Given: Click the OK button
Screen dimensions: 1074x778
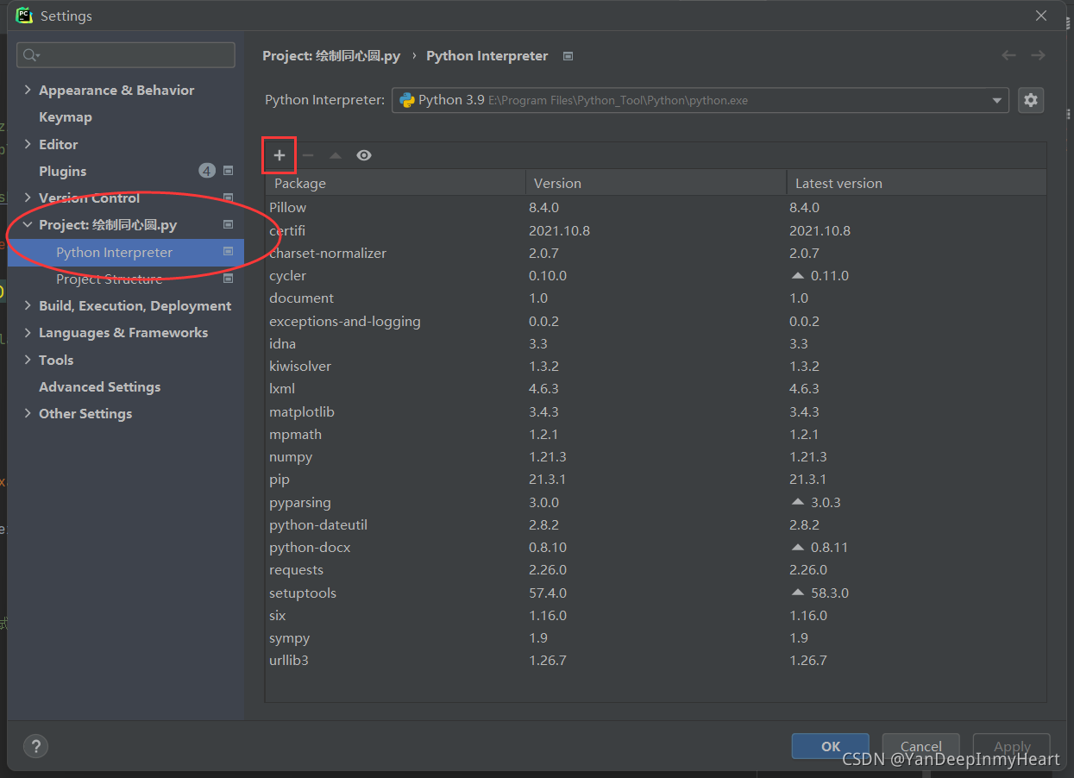Looking at the screenshot, I should [831, 747].
